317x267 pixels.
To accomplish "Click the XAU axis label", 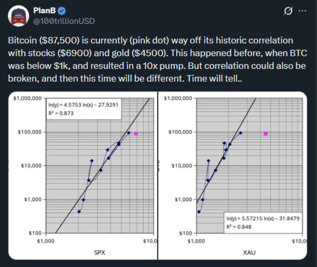I will coord(249,252).
